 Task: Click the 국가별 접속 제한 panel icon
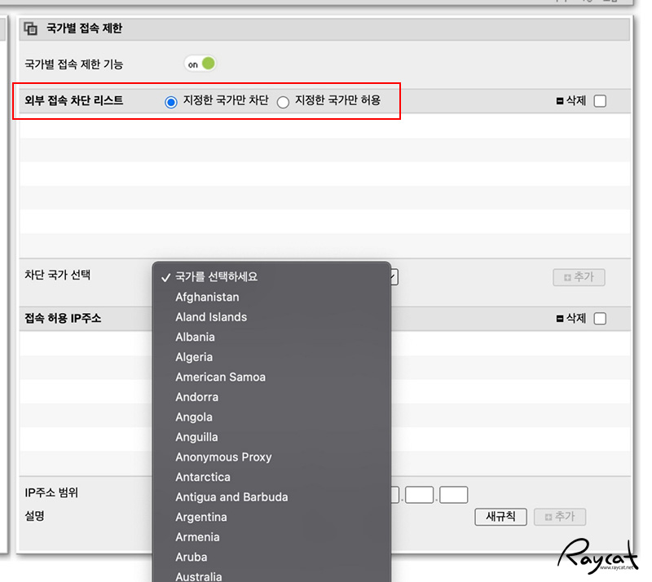point(31,29)
